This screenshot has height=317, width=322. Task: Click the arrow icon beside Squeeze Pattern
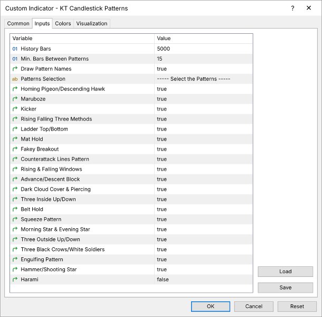pos(15,219)
